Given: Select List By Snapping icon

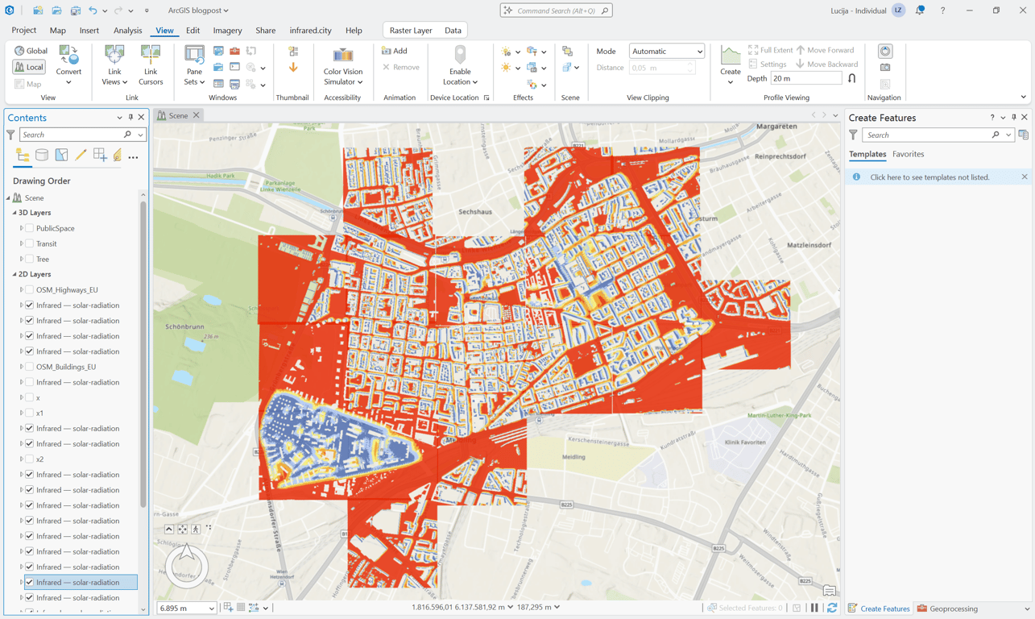Looking at the screenshot, I should click(100, 156).
